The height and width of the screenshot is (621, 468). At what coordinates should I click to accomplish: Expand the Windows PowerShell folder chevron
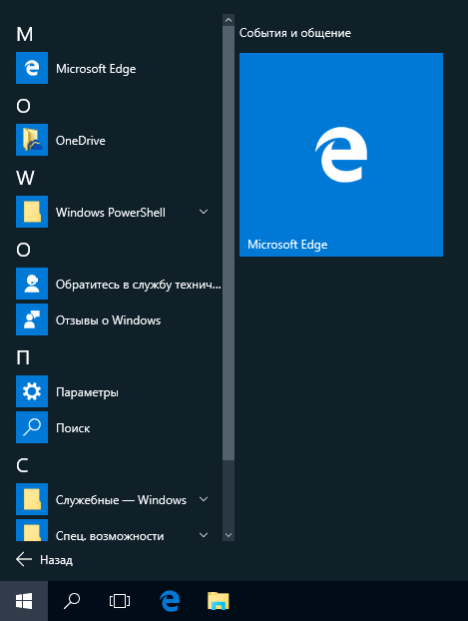coord(204,212)
